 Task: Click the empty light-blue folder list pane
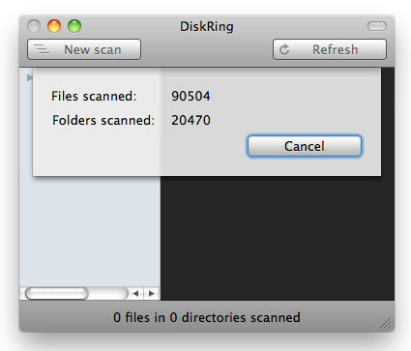click(x=90, y=231)
